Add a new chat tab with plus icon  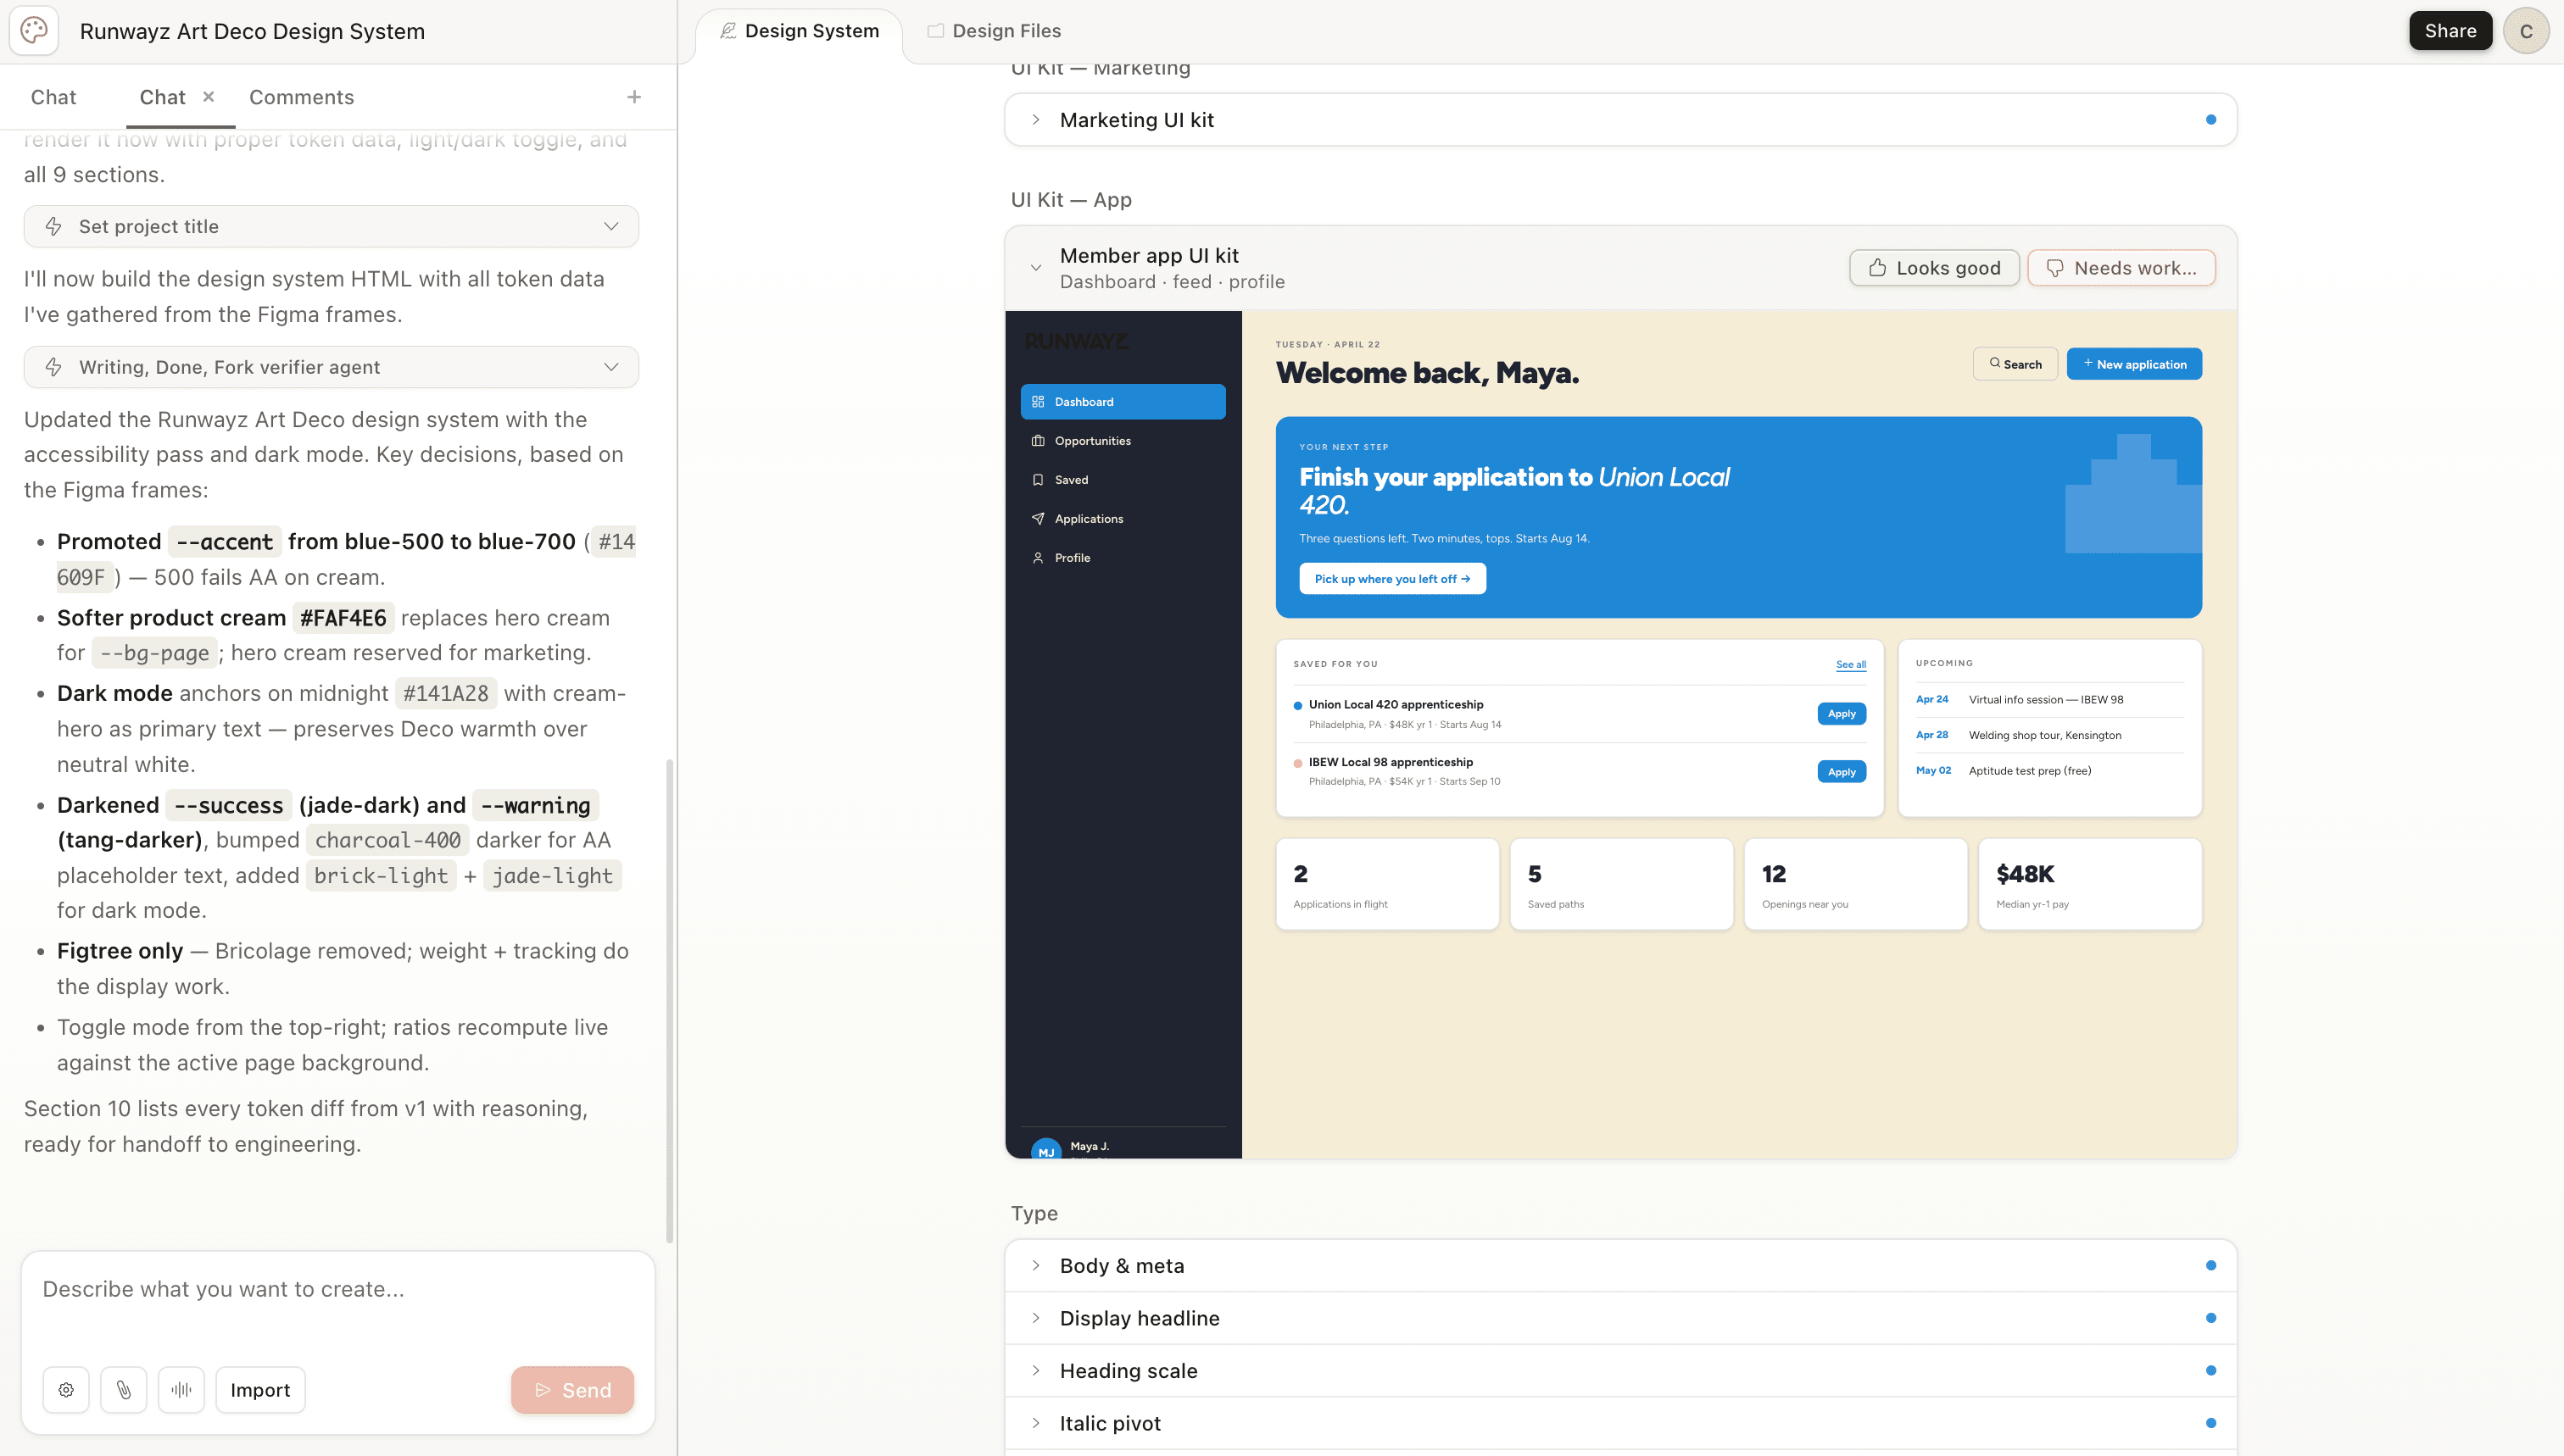pos(633,97)
